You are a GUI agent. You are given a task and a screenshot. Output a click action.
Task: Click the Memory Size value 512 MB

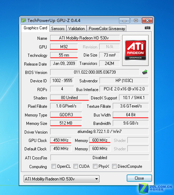tap(66, 123)
